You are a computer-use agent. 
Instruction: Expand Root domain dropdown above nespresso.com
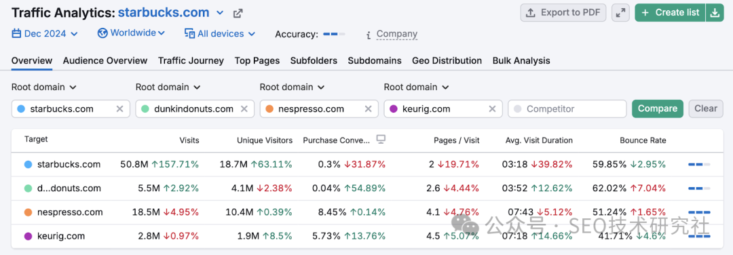click(x=292, y=87)
